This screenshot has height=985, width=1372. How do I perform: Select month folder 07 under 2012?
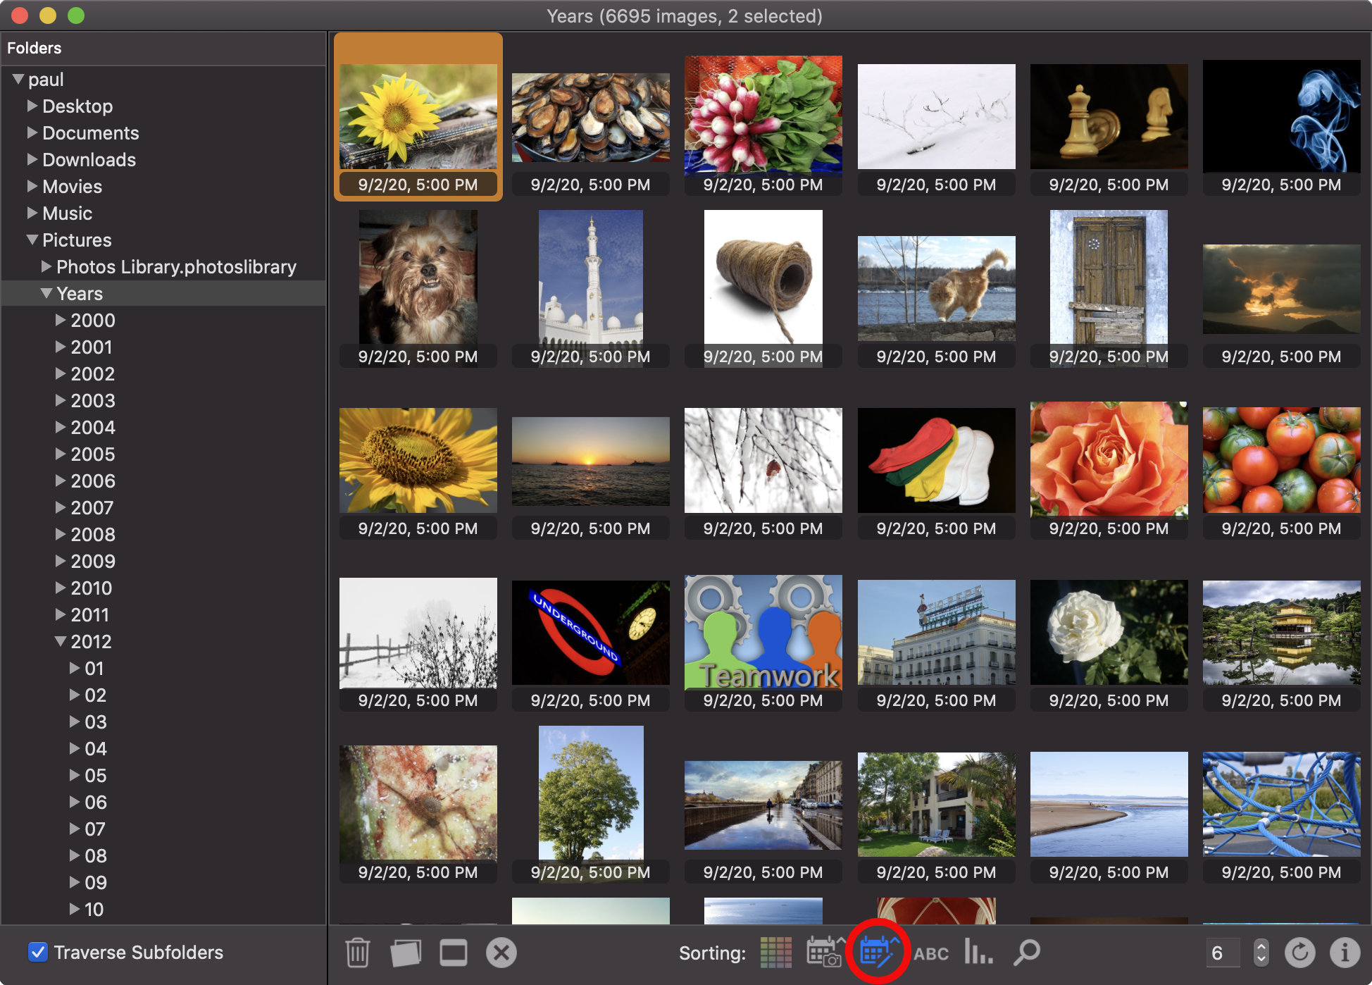pyautogui.click(x=95, y=829)
